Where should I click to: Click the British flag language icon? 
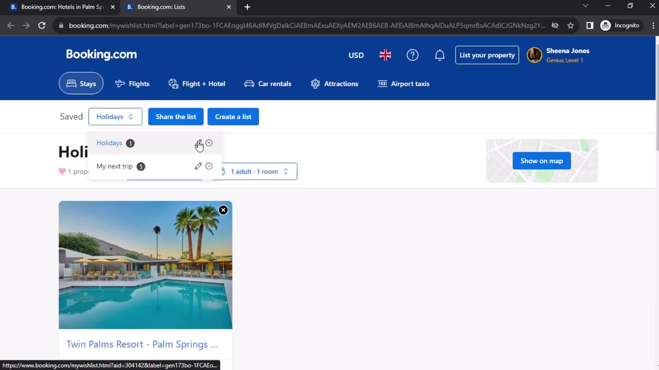(385, 55)
